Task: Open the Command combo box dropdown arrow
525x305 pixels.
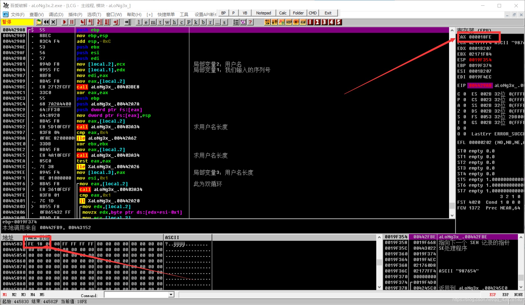Action: click(171, 295)
